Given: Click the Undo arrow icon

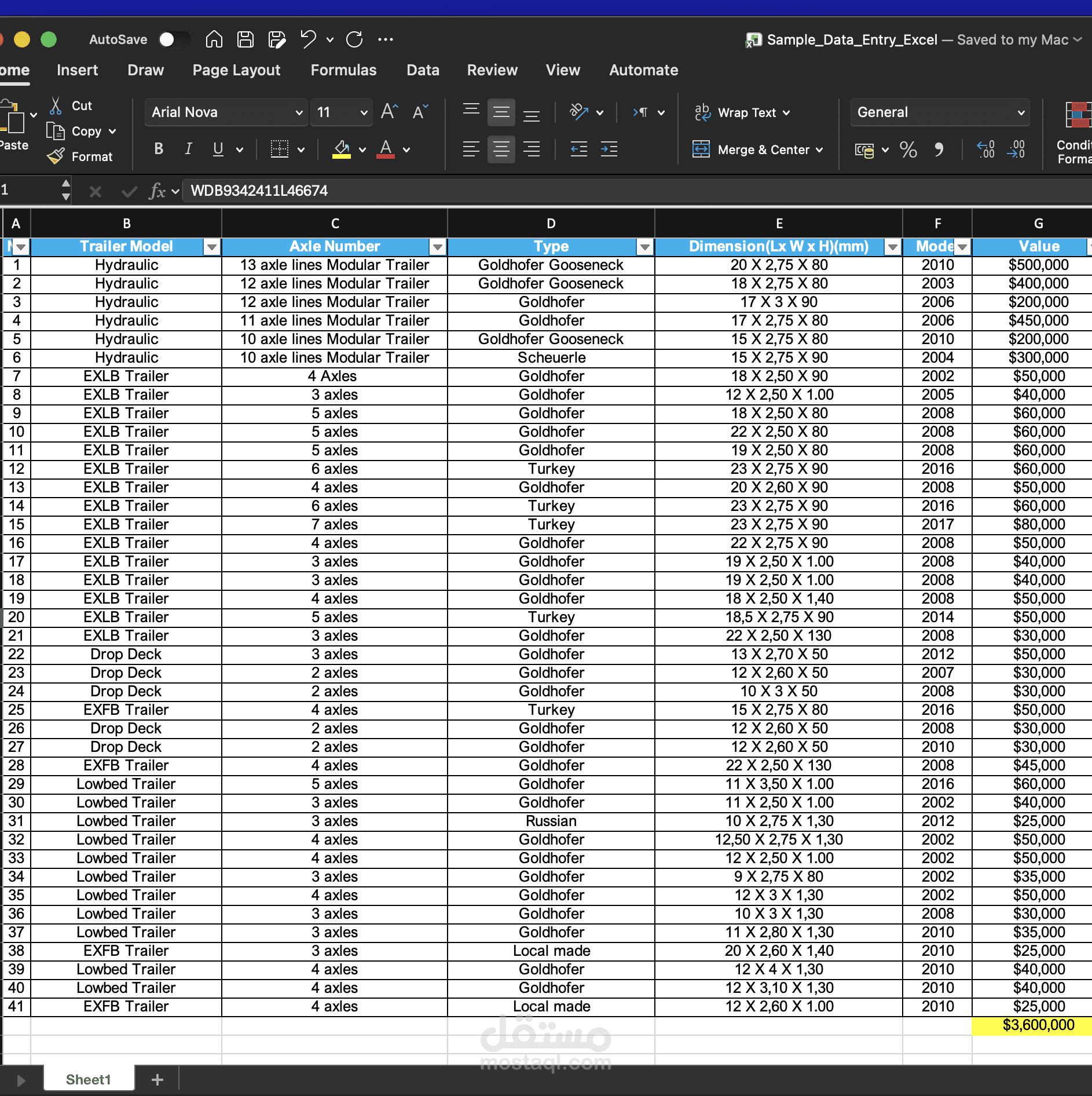Looking at the screenshot, I should (308, 39).
